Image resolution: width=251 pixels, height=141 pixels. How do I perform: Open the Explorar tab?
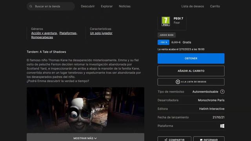click(107, 6)
